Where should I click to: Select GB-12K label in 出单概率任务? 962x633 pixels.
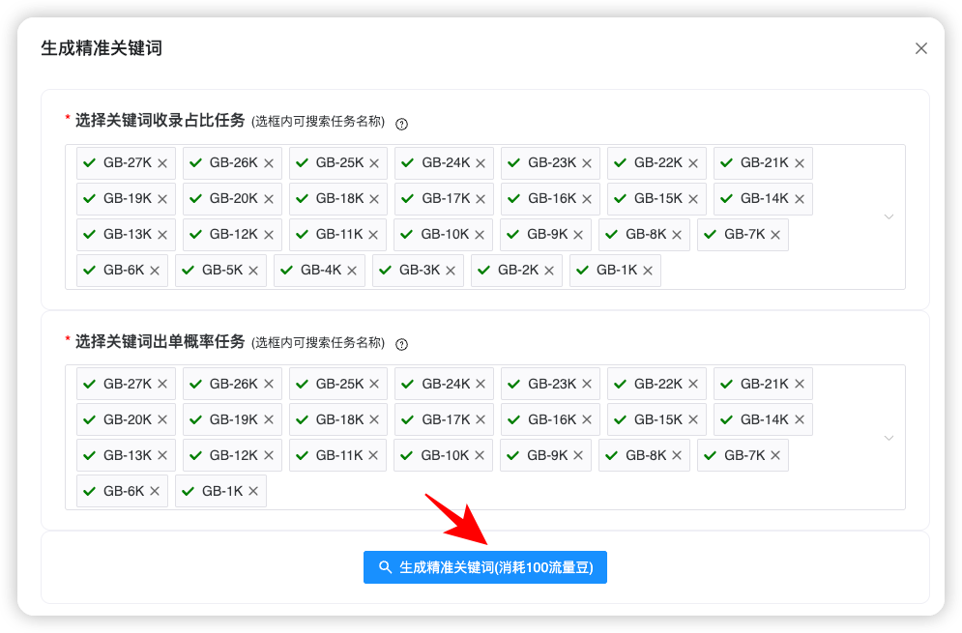click(234, 454)
